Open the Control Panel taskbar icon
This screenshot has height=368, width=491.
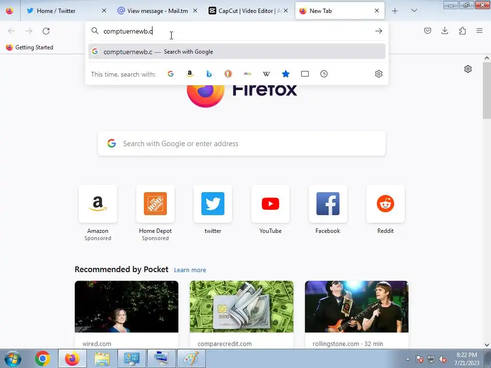132,358
